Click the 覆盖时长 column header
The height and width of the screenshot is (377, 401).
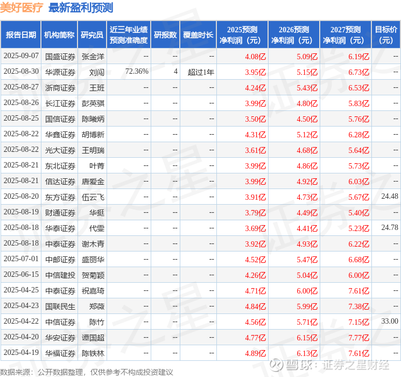point(198,34)
